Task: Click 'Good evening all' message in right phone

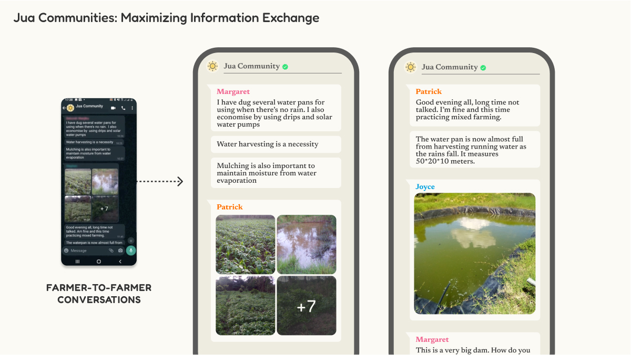Action: click(x=475, y=105)
